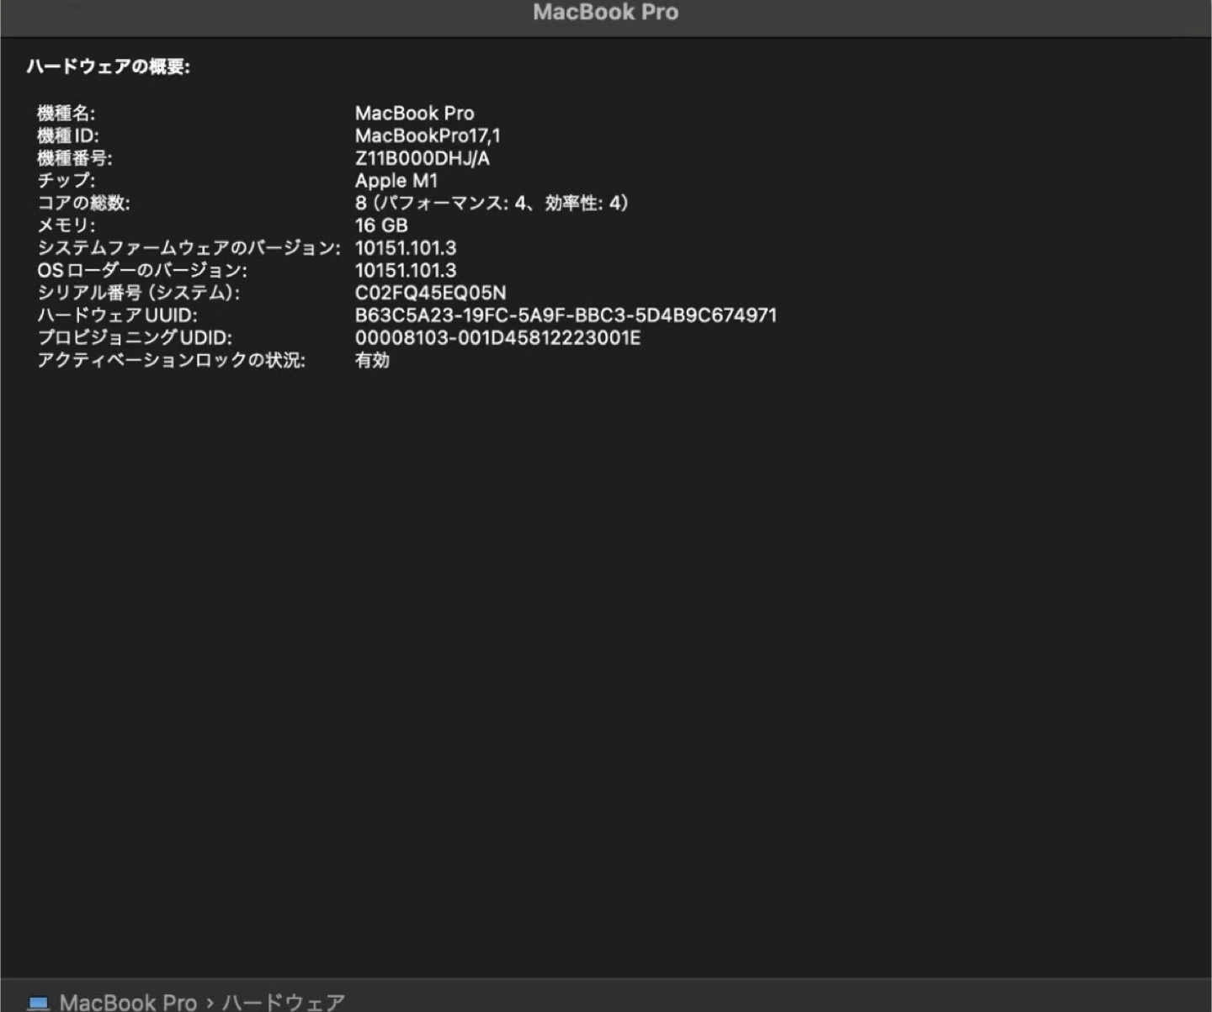Select MacBook Pro in the bottom path bar
1212x1012 pixels.
coord(128,1003)
